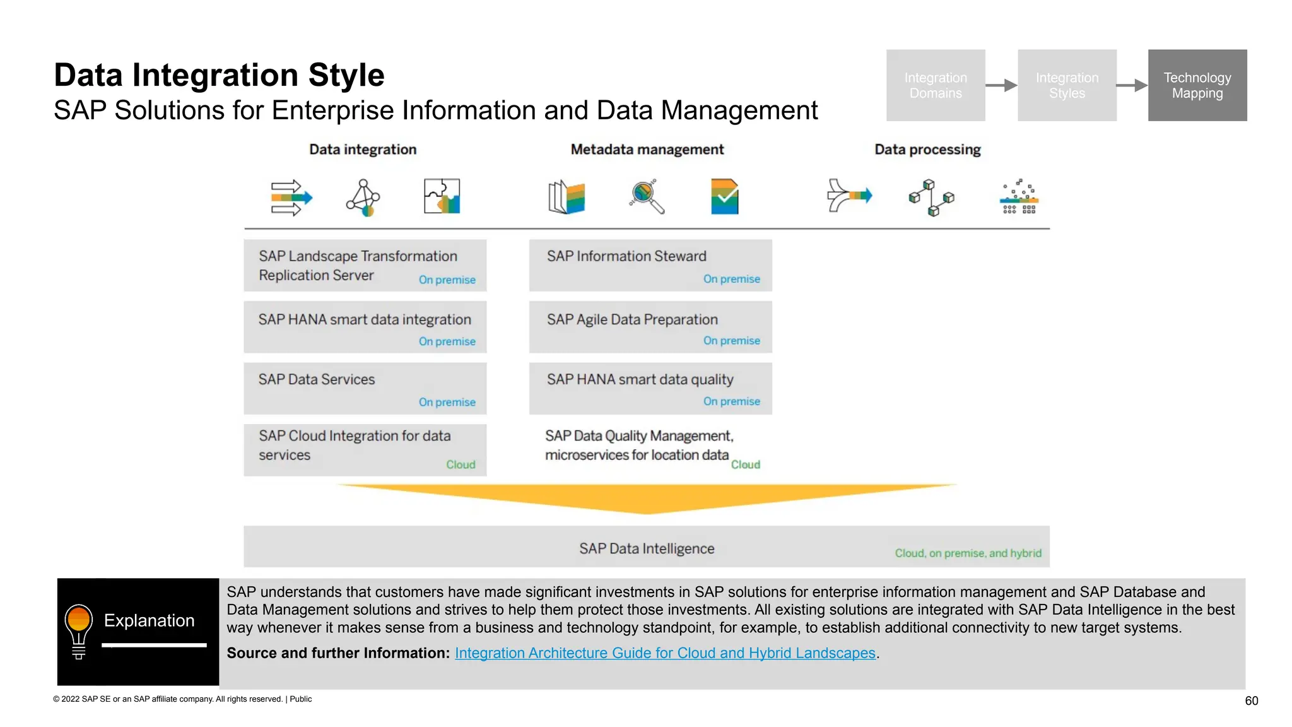Screen dimensions: 1292x727
Task: Click 'Cloud, on premise, and hybrid' label
Action: click(x=968, y=553)
